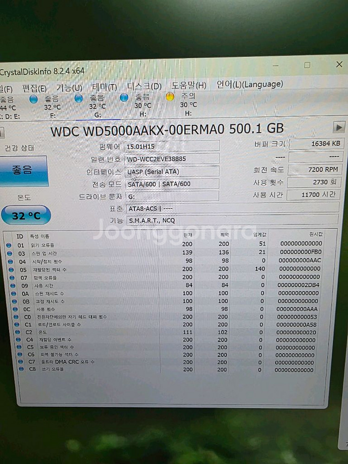Image resolution: width=348 pixels, height=464 pixels.
Task: Click the 32 °C temperature button
Action: click(26, 215)
